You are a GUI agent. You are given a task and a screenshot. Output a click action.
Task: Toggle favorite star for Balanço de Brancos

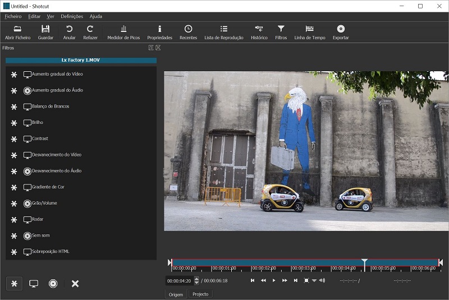pos(13,107)
